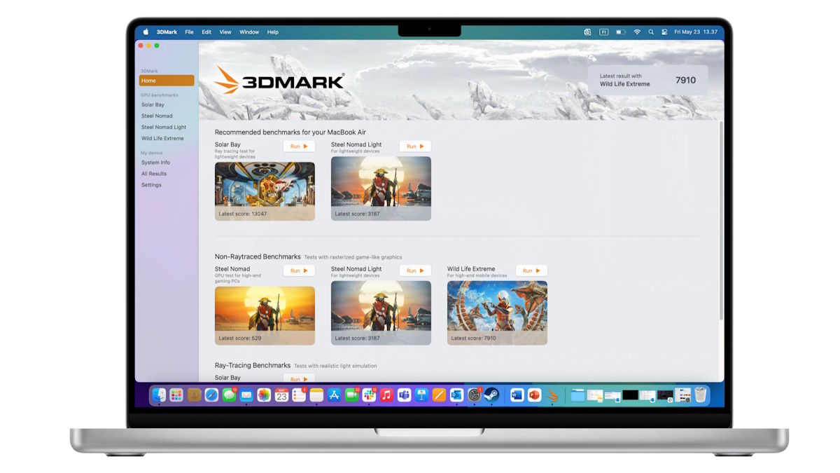The width and height of the screenshot is (840, 473).
Task: Open the Edit menu
Action: (x=206, y=32)
